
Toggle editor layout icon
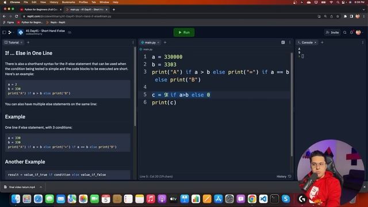283,43
